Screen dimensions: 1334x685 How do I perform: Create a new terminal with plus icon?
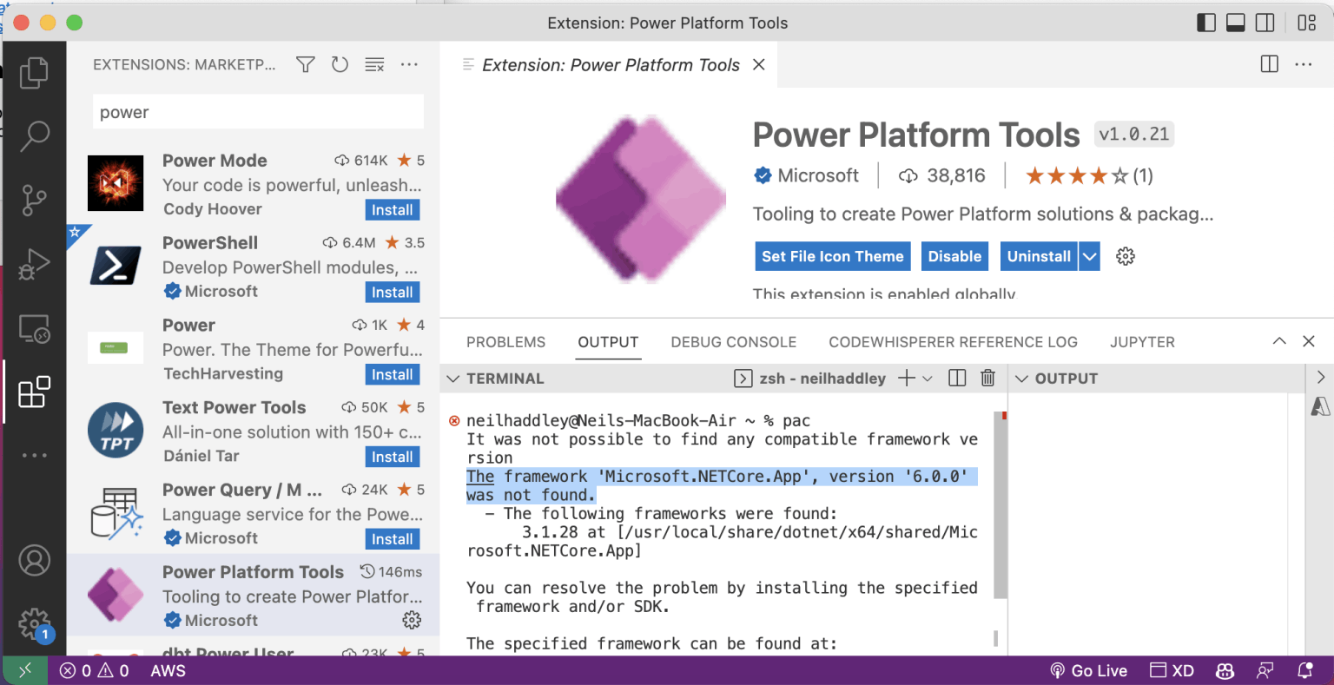tap(907, 378)
